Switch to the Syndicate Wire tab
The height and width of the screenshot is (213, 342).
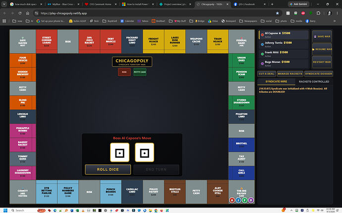coord(276,82)
